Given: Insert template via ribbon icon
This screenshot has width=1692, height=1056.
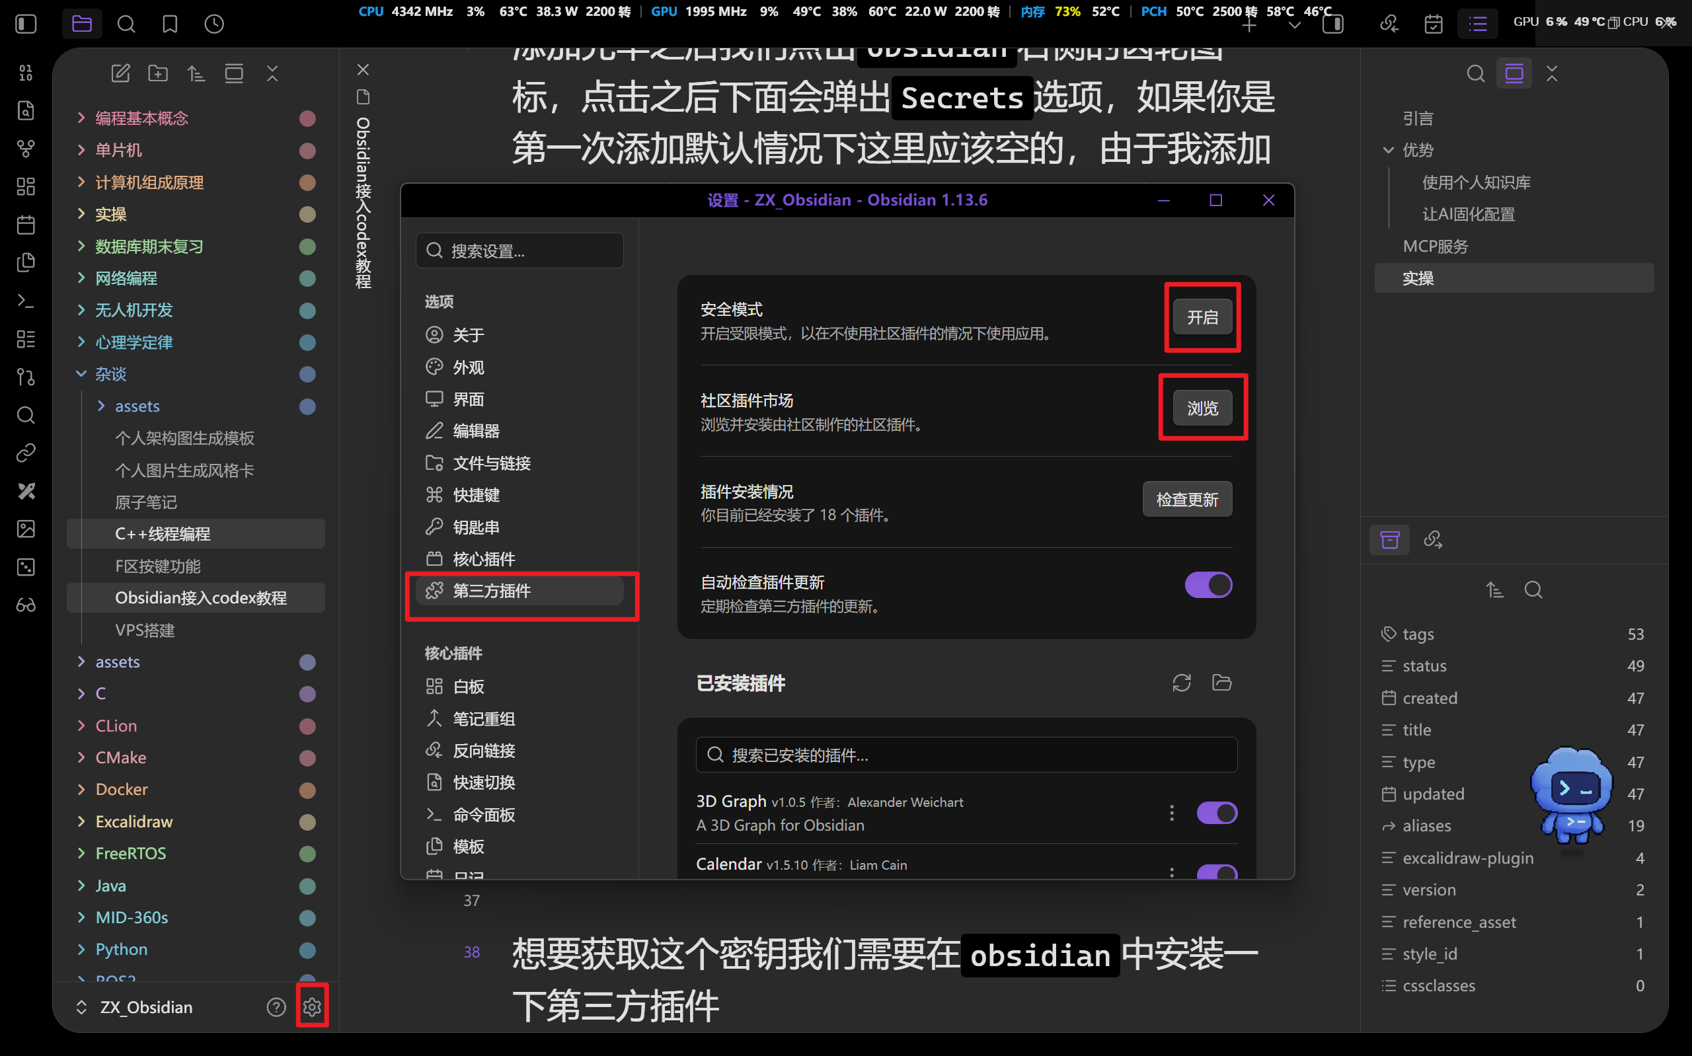Looking at the screenshot, I should (26, 262).
